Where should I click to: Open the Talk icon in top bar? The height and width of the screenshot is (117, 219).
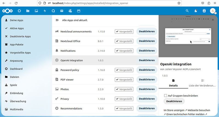53,11
